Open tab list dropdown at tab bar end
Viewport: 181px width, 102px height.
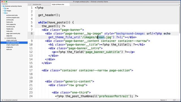pos(179,5)
